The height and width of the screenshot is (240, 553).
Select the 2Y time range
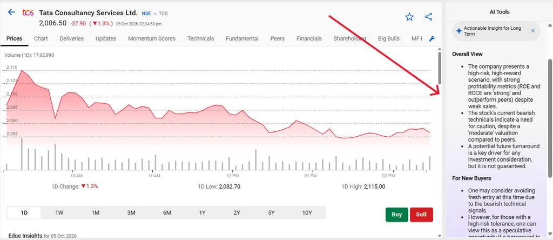pos(237,213)
